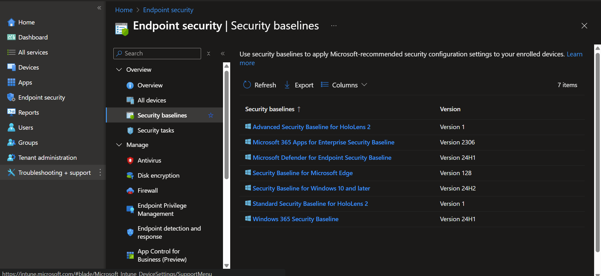Close the Endpoint security blade
601x276 pixels.
point(584,26)
